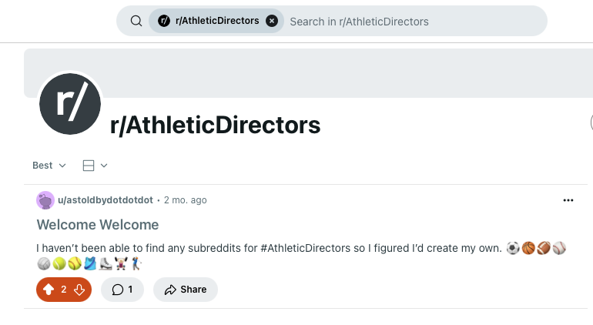Image resolution: width=593 pixels, height=325 pixels.
Task: Open the "Welcome Welcome" post title
Action: [x=98, y=225]
